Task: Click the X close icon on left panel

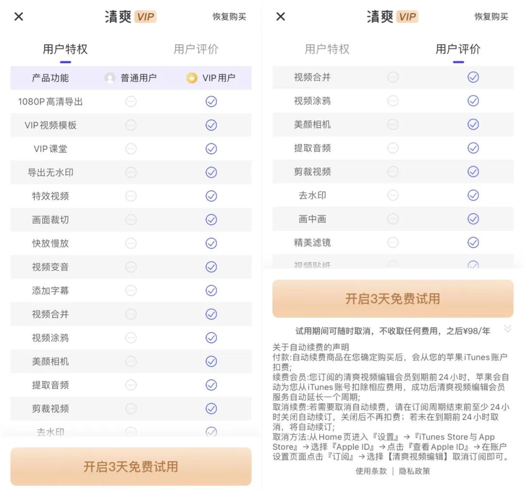Action: click(x=18, y=16)
